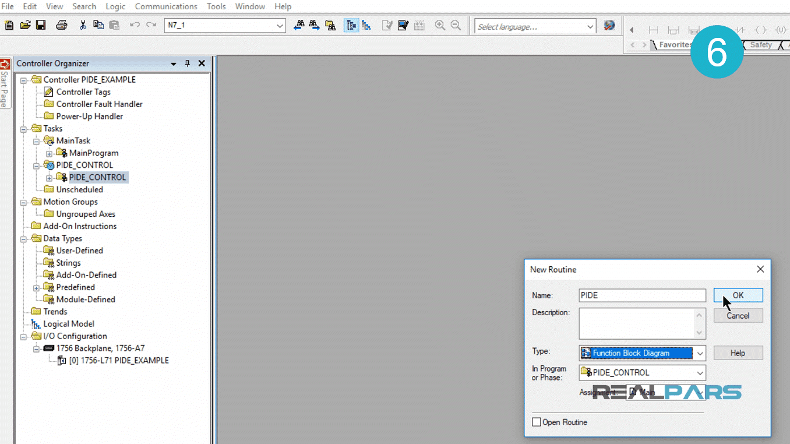The height and width of the screenshot is (444, 790).
Task: Toggle auto-hide pin on Controller Organizer
Action: coord(186,63)
